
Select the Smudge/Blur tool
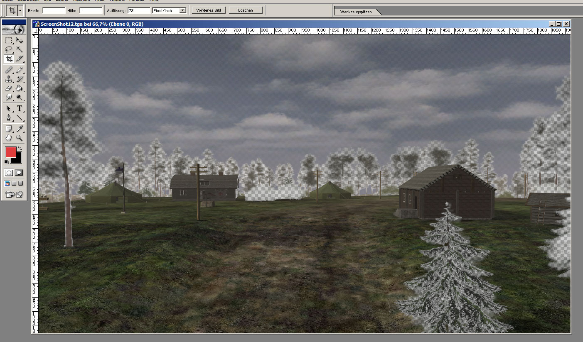tap(8, 97)
